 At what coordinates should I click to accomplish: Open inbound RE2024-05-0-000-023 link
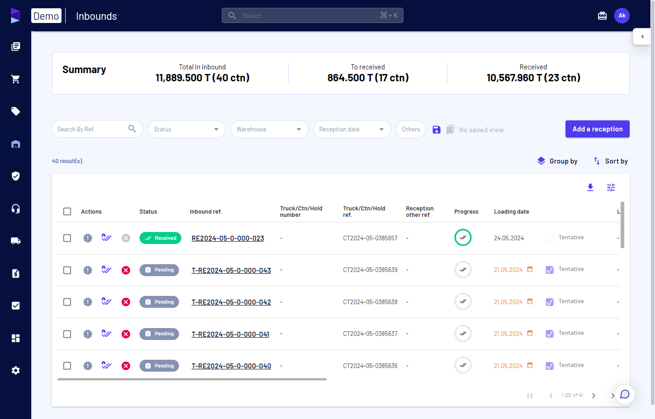[228, 238]
